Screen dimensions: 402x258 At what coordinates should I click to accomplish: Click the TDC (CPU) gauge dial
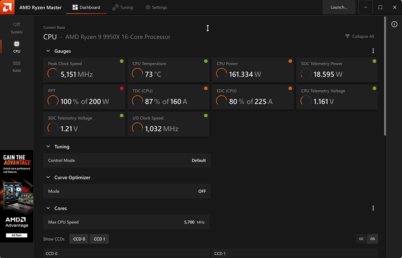coord(137,101)
